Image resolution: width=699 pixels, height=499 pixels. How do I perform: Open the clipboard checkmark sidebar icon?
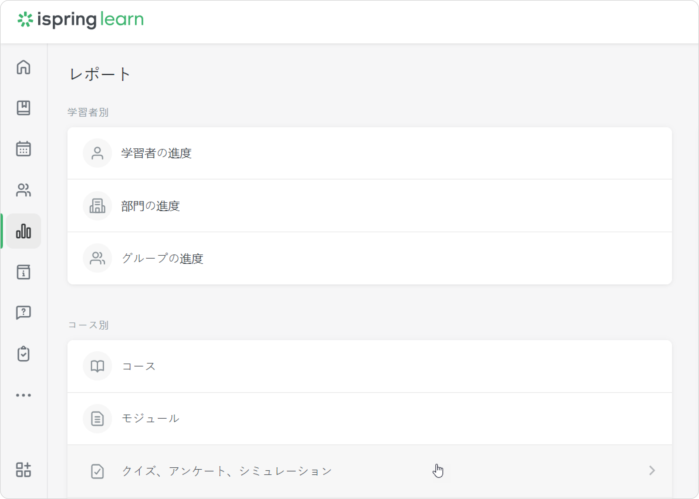(23, 354)
